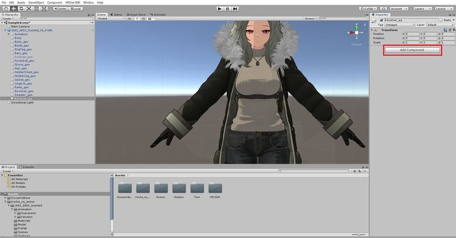Open Transform preset settings icon
Screen dimensions: 456x238
point(450,30)
